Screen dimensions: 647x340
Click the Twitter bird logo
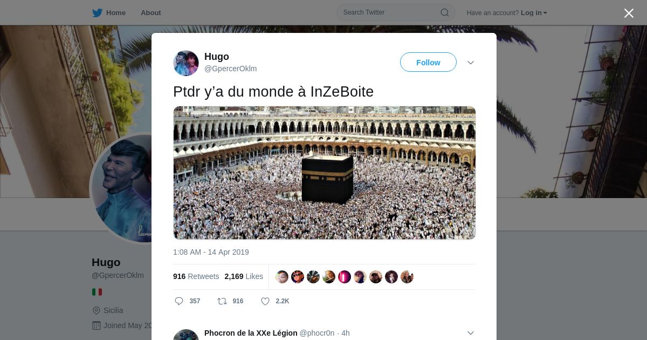click(x=97, y=12)
